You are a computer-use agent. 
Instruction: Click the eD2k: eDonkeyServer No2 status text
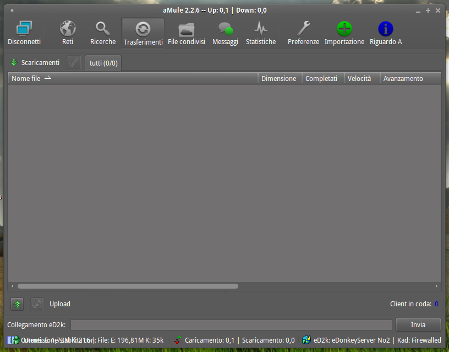[x=352, y=340]
